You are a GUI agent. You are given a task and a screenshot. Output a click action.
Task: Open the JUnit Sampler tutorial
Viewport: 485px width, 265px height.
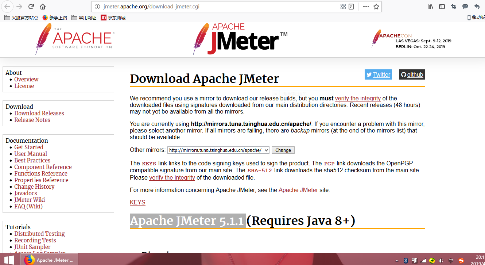(32, 247)
